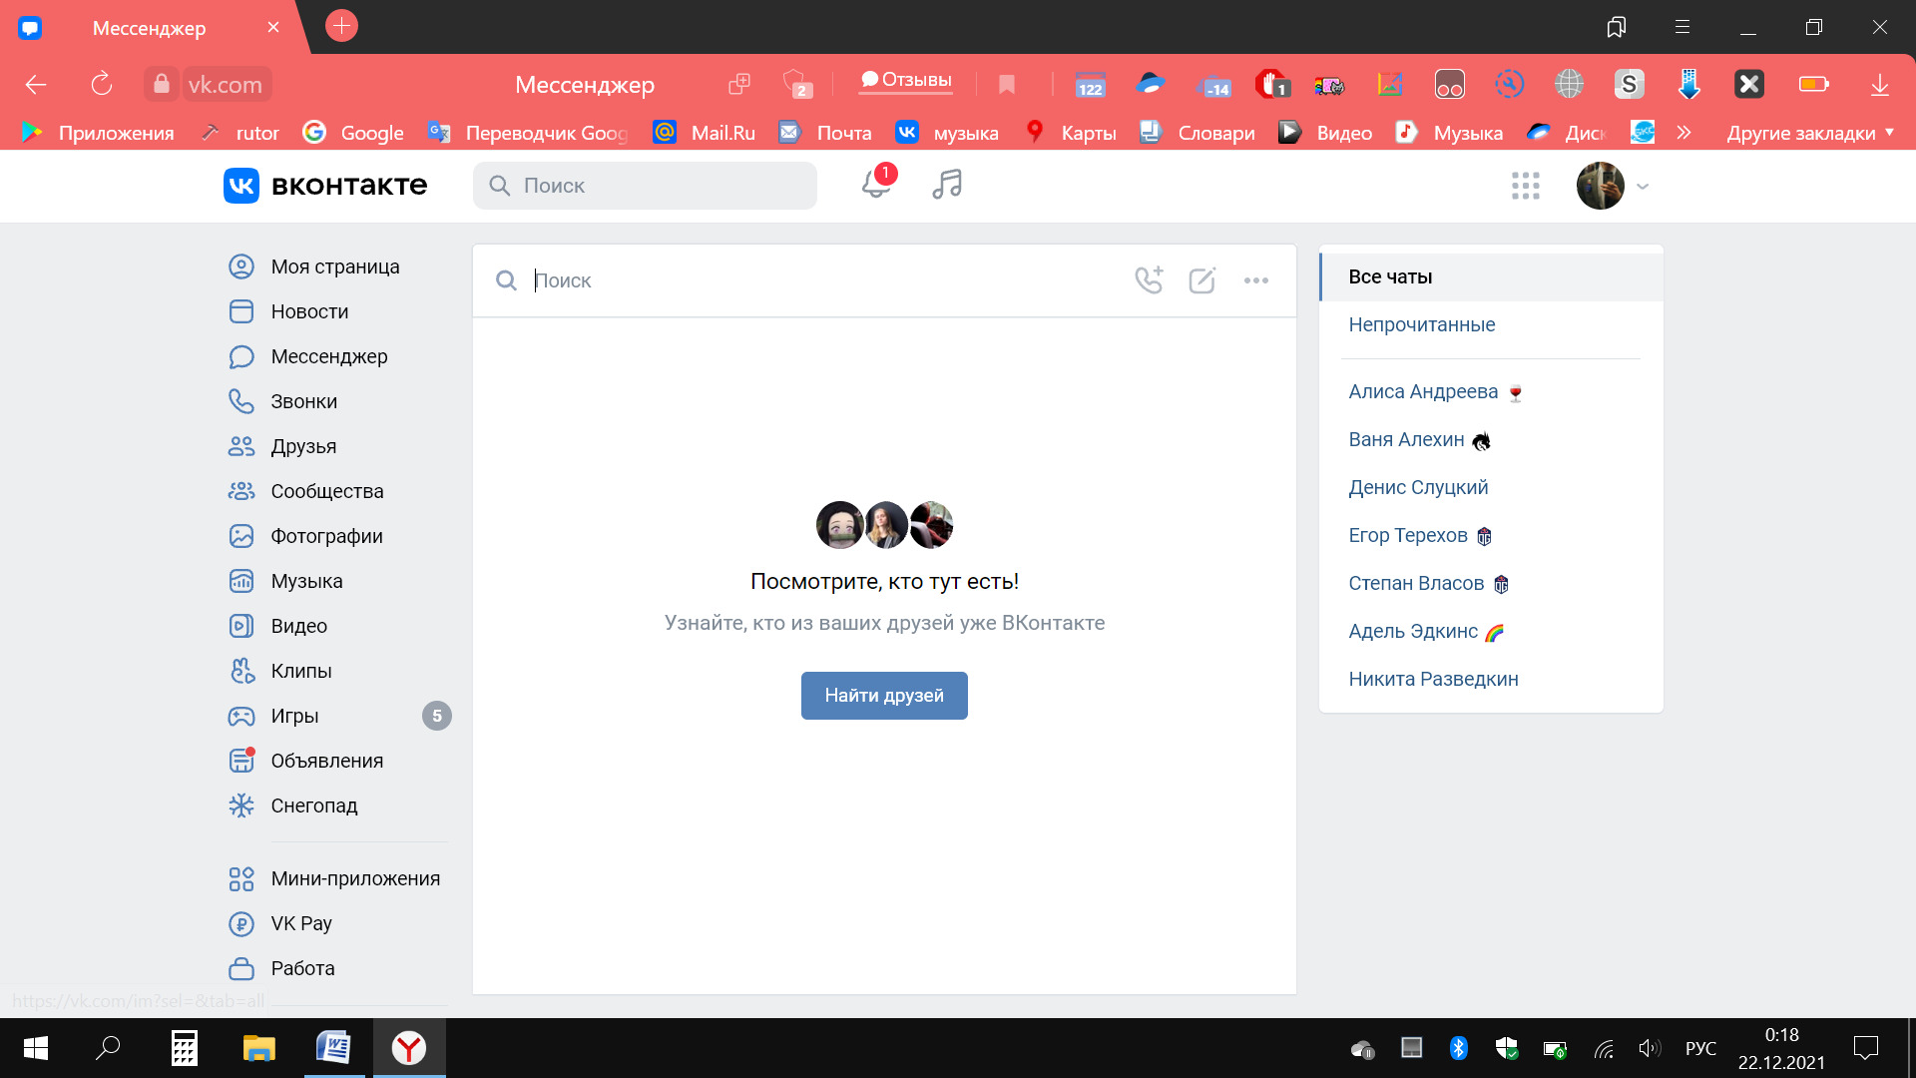
Task: Expand Другие закладки bookmarks folder
Action: (x=1809, y=133)
